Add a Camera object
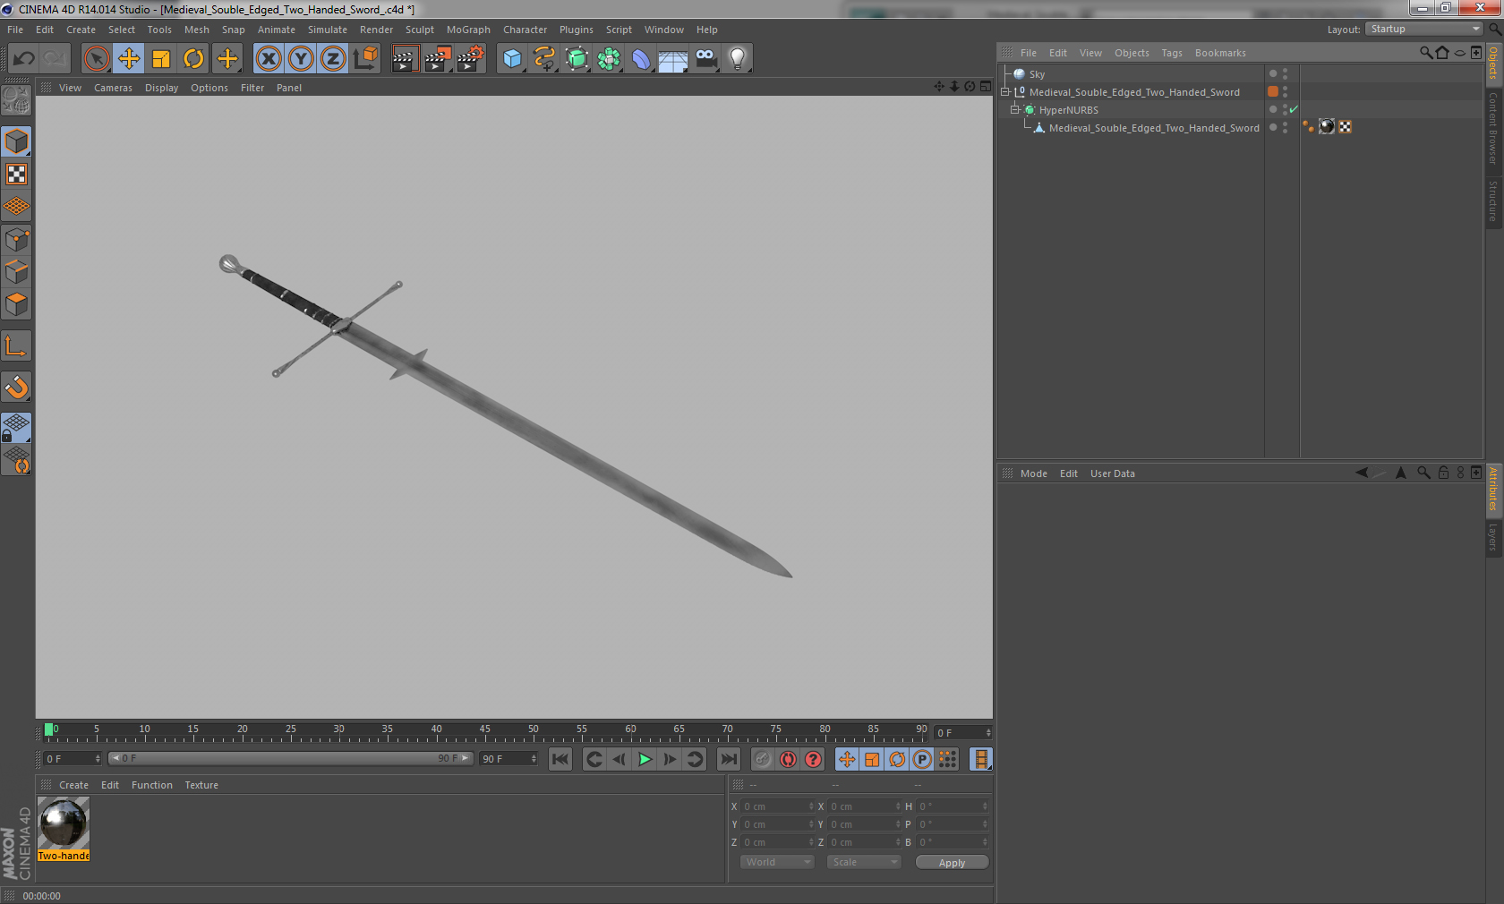Screen dimensions: 1504x904 coord(705,59)
